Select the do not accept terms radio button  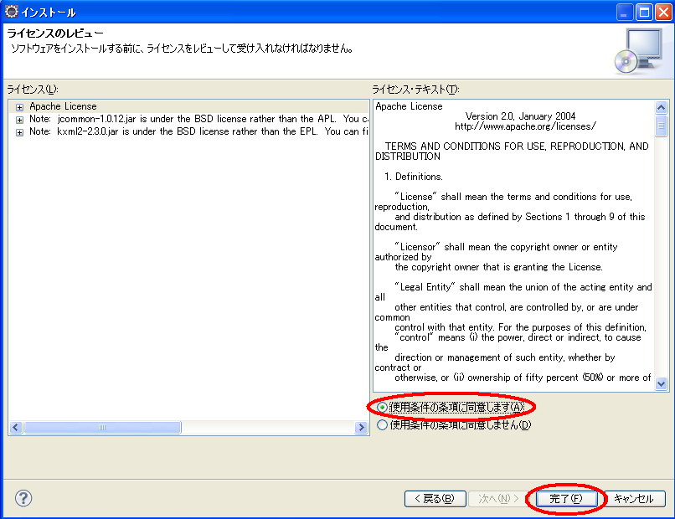pyautogui.click(x=383, y=424)
